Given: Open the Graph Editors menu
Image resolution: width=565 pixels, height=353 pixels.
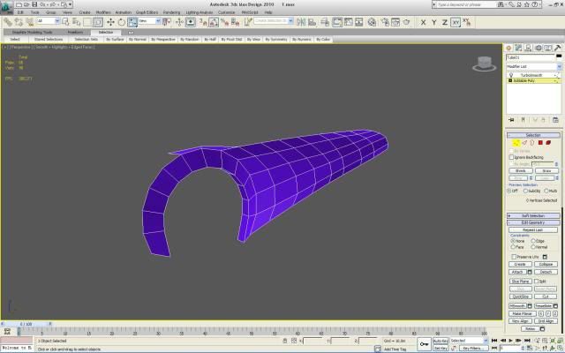Looking at the screenshot, I should (x=147, y=12).
